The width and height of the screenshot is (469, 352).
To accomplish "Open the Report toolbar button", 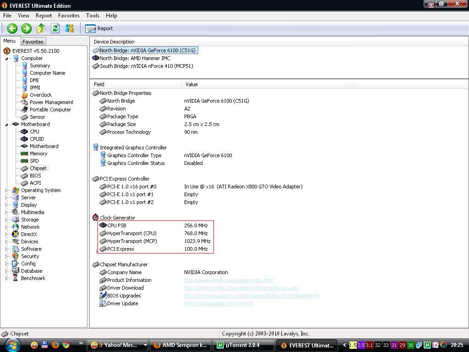I will coord(99,28).
